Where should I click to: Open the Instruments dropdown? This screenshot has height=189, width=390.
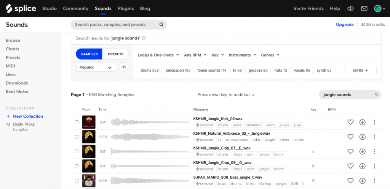pos(243,55)
